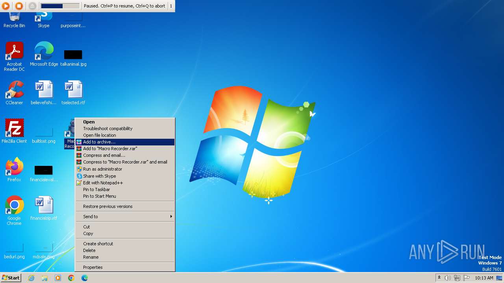Open File Explorer from taskbar
Image resolution: width=504 pixels, height=283 pixels.
44,278
